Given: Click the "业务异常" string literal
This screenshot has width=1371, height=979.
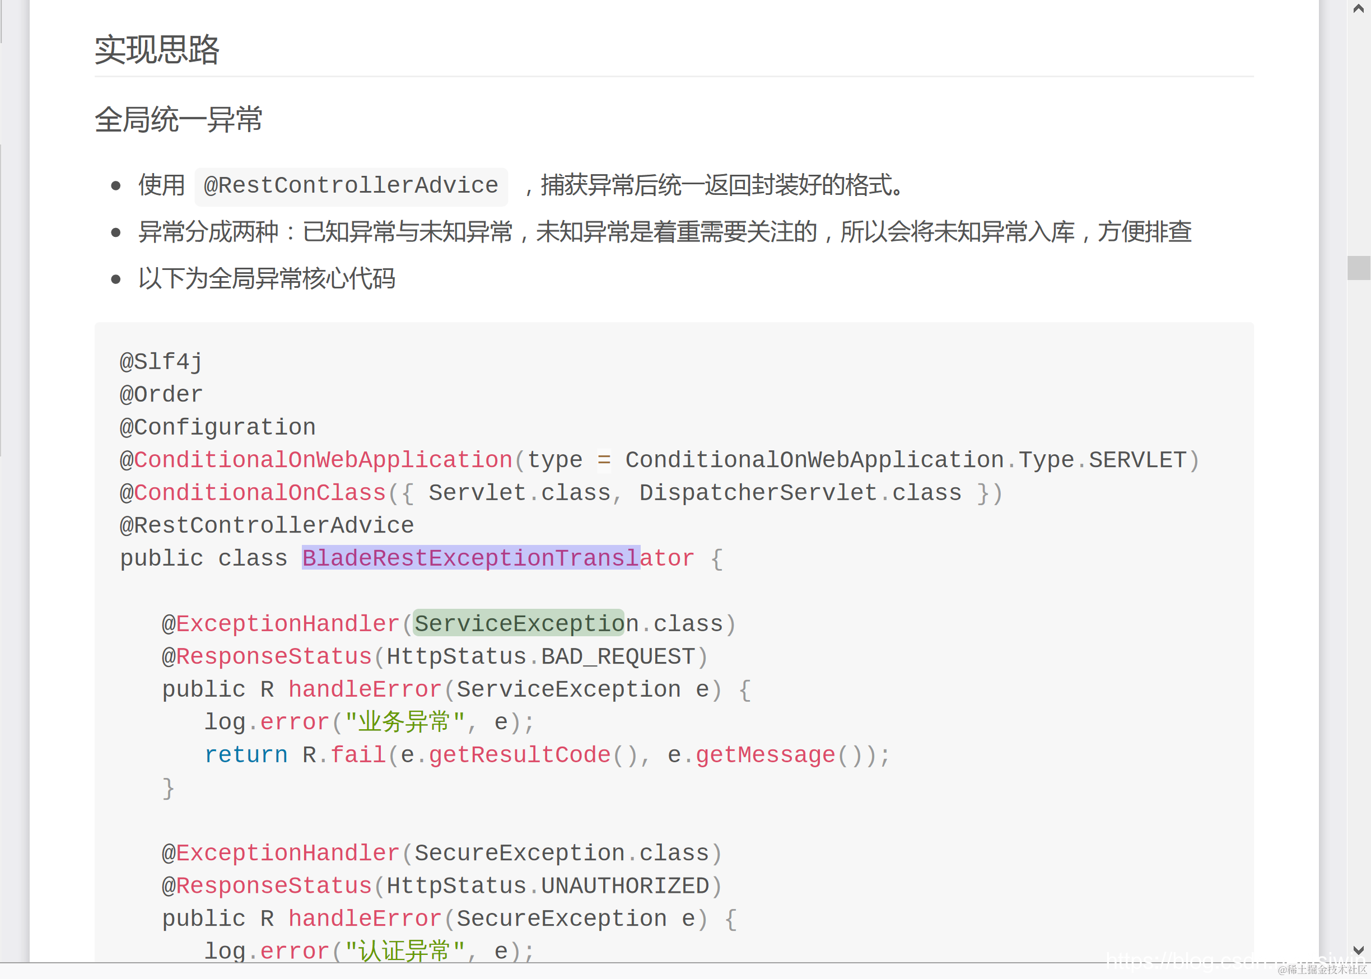Looking at the screenshot, I should click(x=404, y=722).
